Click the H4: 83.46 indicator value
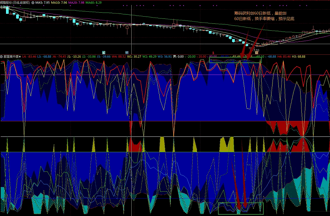Viewport: 330px width, 216px height. pyautogui.click(x=284, y=57)
